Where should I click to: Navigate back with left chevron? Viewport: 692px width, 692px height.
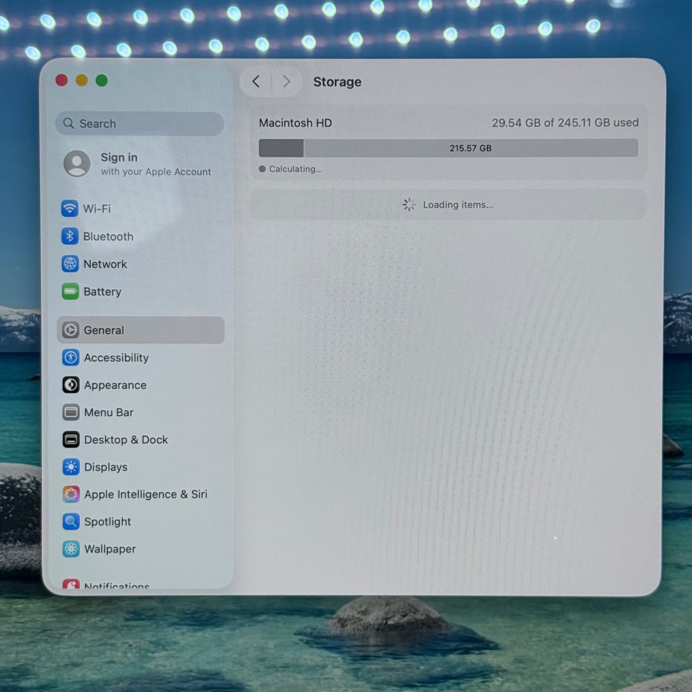pos(256,82)
